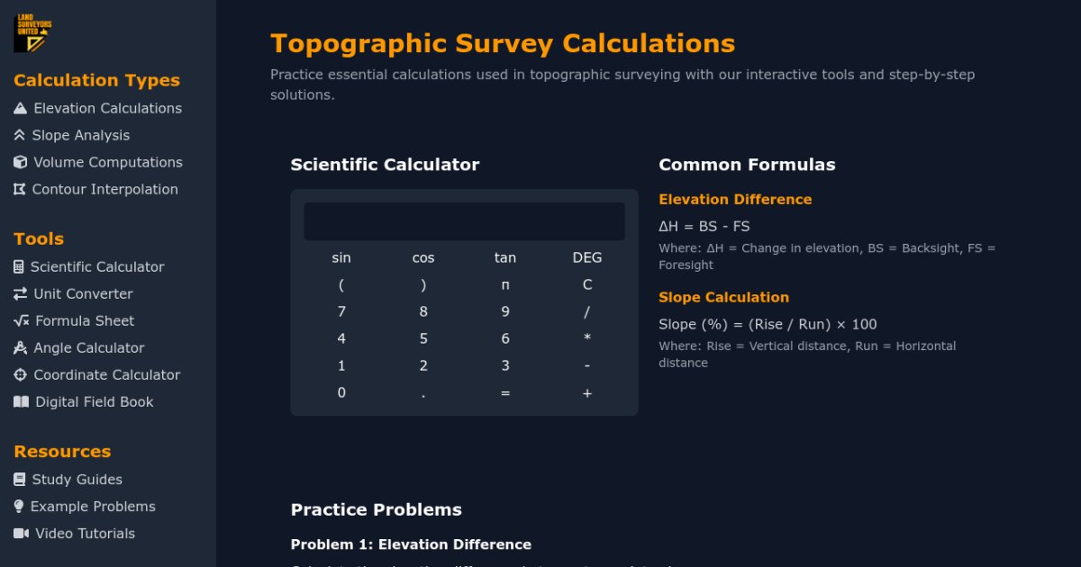Clear the calculator with the C button

pos(586,283)
